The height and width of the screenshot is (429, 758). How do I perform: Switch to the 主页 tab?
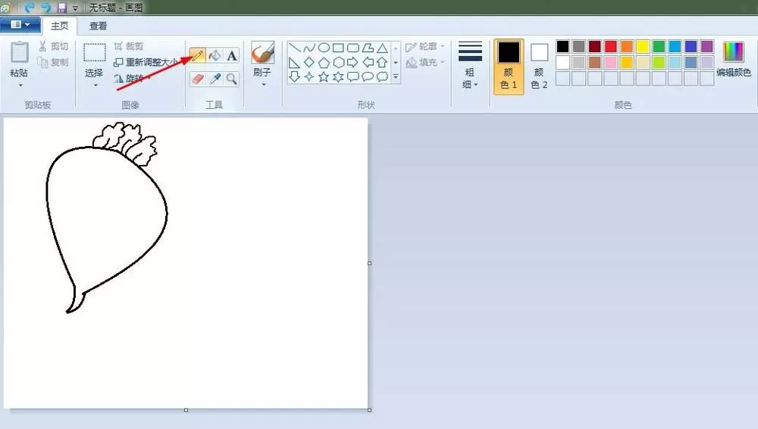(59, 26)
